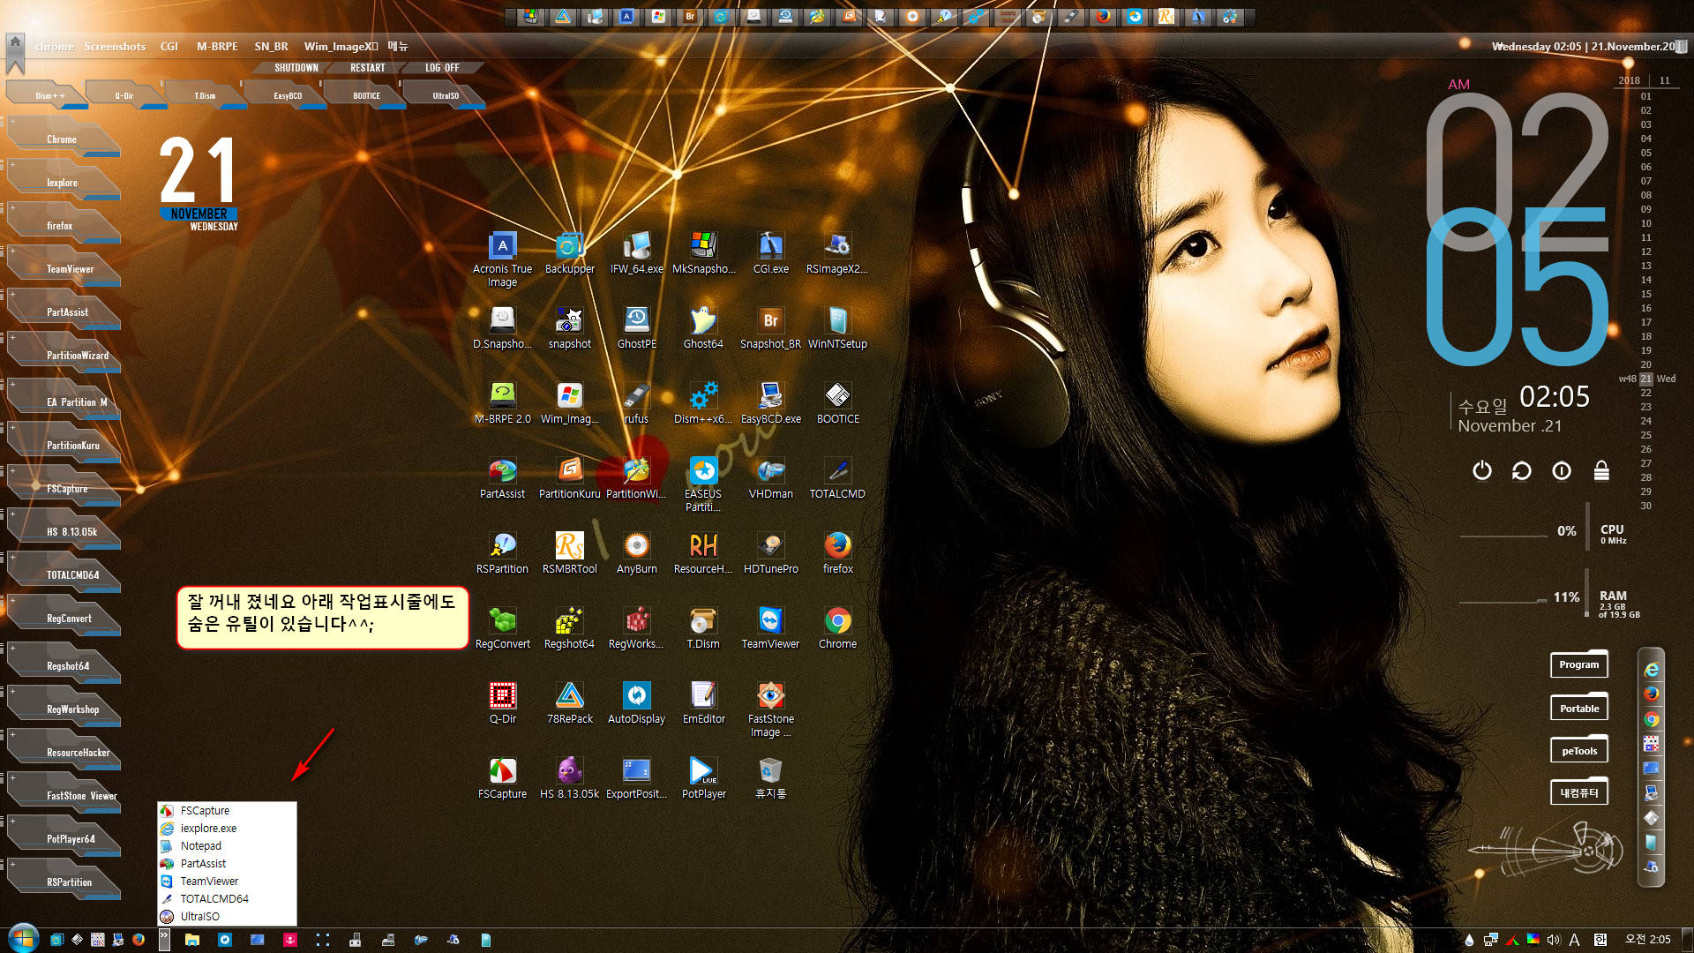
Task: Click Firefox icon in top dock bar
Action: tap(1102, 16)
